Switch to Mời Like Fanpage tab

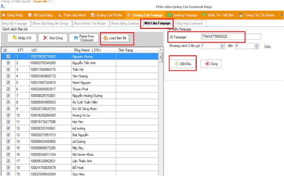157,23
